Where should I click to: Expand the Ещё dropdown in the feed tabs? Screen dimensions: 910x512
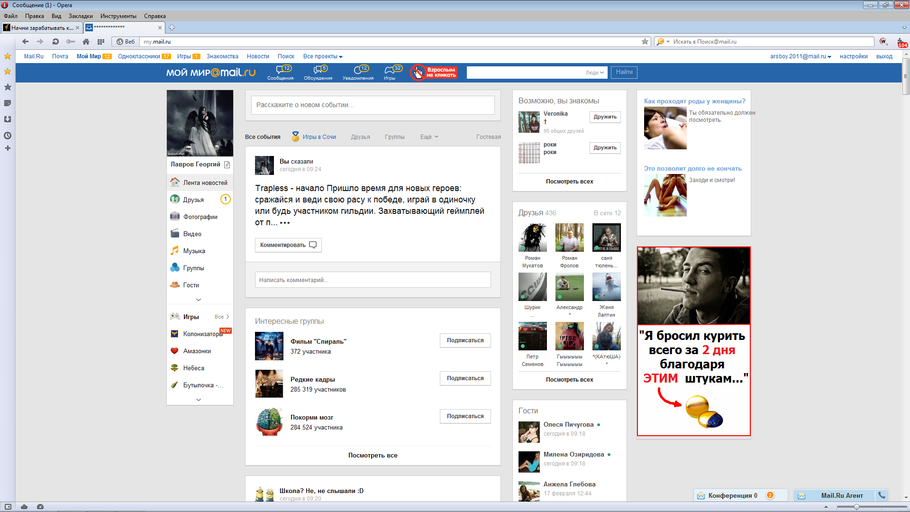429,137
